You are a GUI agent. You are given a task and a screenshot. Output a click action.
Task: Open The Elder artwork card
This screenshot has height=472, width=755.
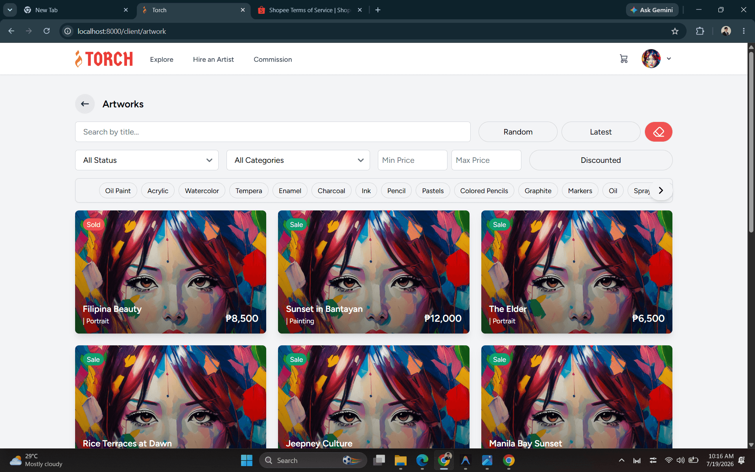pos(576,272)
